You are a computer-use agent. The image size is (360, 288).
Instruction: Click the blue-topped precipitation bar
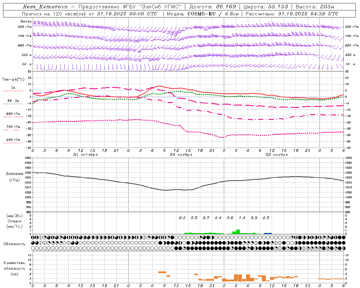click(268, 233)
